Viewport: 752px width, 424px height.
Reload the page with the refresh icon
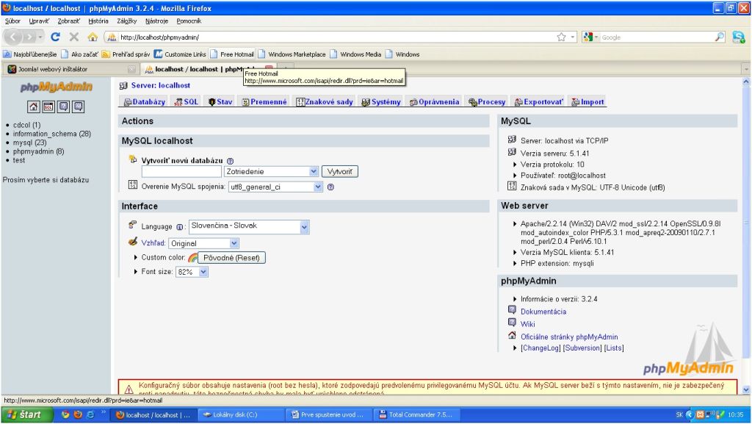tap(55, 37)
